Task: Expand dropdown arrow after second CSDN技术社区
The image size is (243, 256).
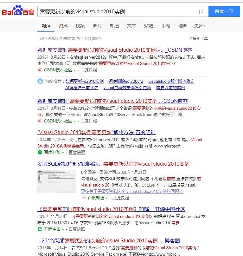Action: [x=74, y=121]
